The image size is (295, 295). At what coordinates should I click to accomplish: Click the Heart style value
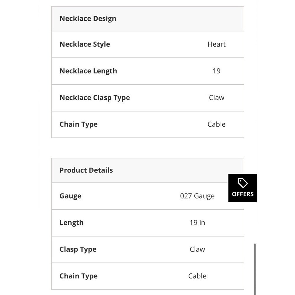216,44
